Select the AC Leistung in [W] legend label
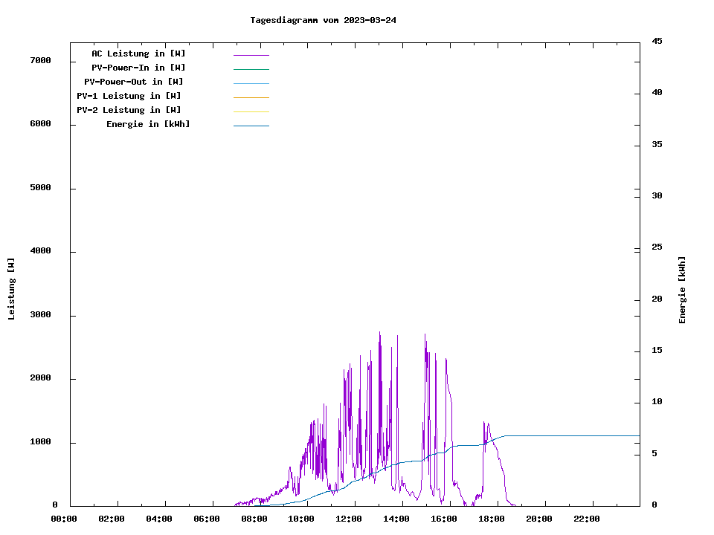This screenshot has width=714, height=535. pyautogui.click(x=138, y=53)
